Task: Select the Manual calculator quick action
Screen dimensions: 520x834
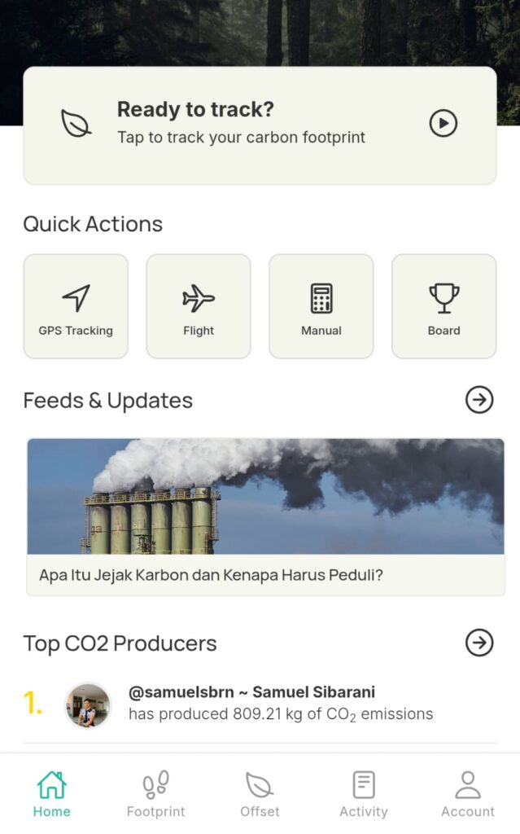Action: [x=321, y=306]
